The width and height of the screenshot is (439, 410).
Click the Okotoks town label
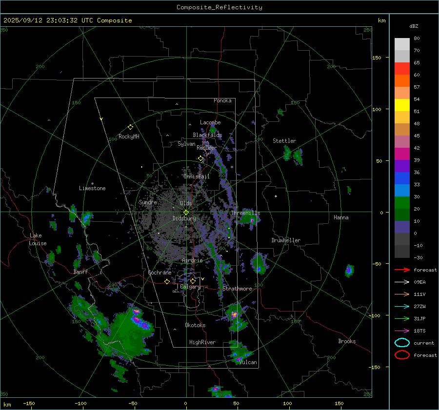click(195, 325)
